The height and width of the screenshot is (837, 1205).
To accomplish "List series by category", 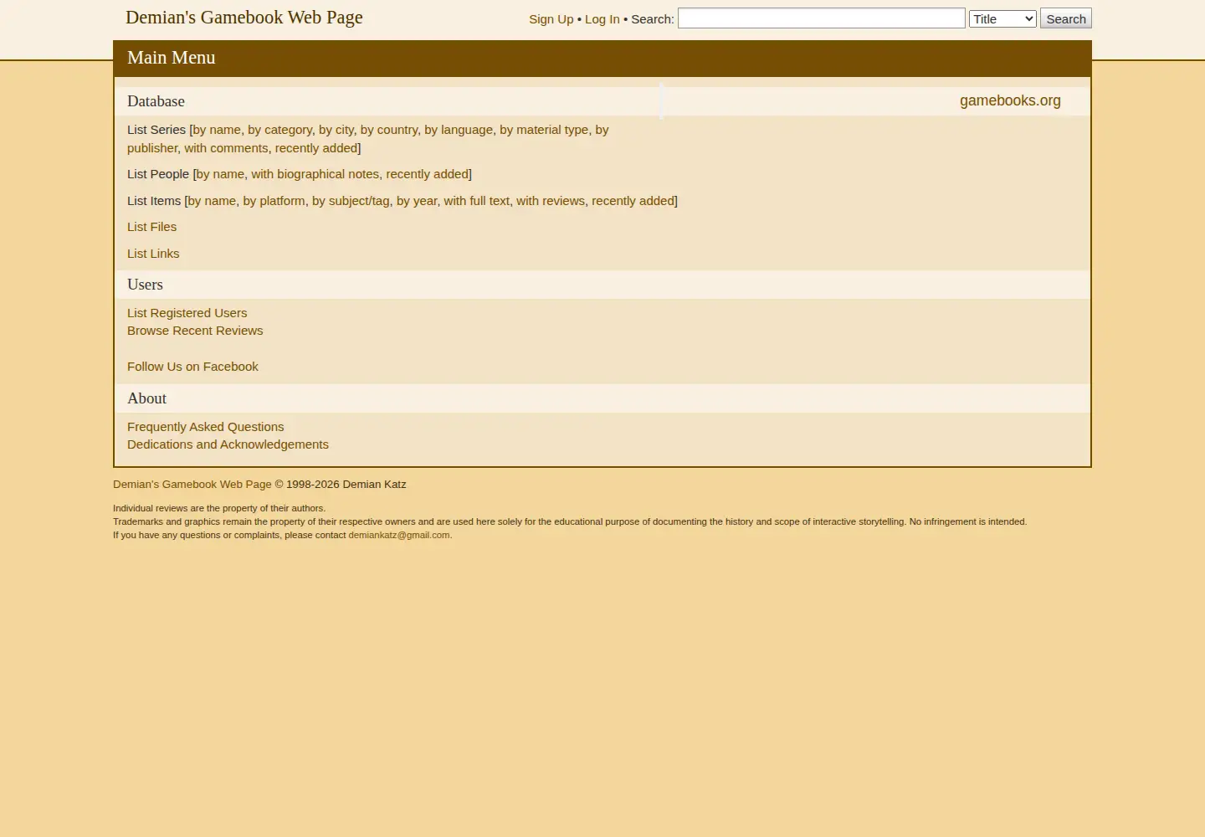I will pos(280,130).
